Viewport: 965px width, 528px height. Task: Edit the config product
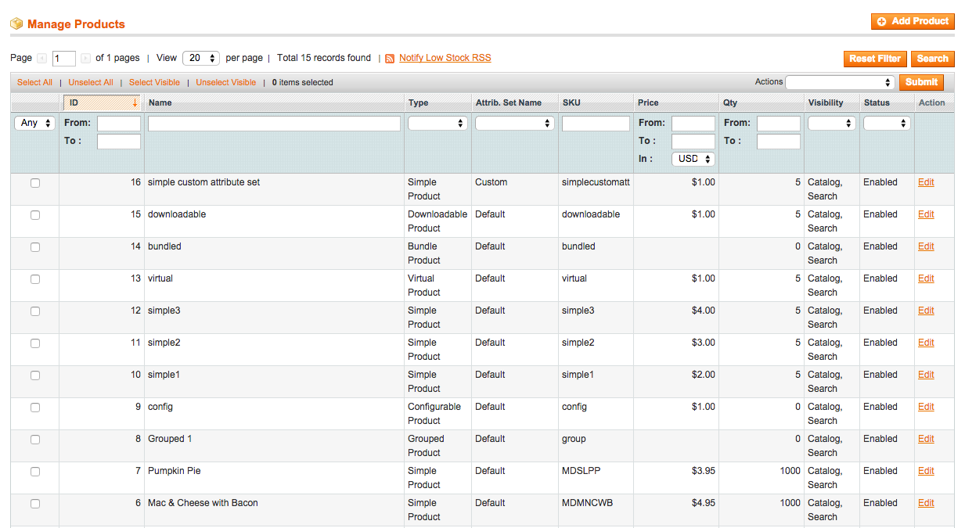(926, 407)
